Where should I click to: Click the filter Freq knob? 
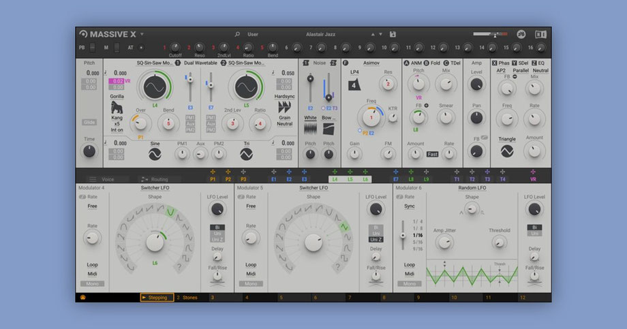coord(371,117)
